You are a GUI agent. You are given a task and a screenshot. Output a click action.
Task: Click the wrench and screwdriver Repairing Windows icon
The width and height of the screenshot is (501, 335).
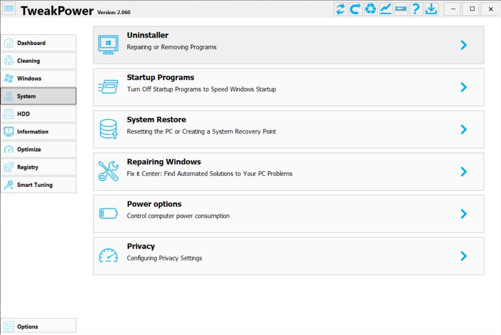tap(108, 171)
